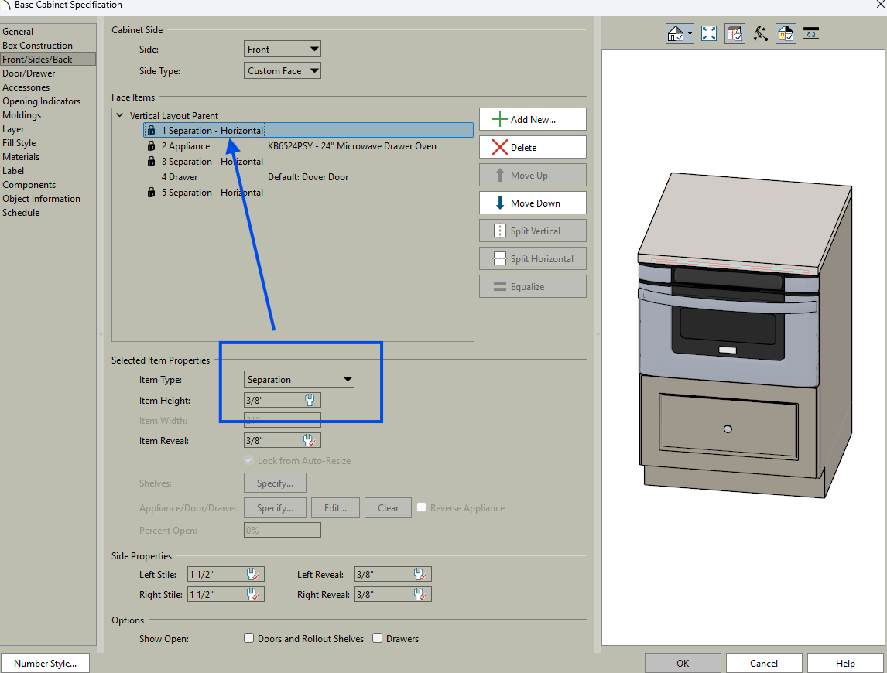The width and height of the screenshot is (887, 673).
Task: Click the Fill Window zoom icon
Action: (x=709, y=33)
